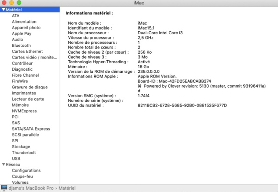
Task: Click the iMac window title
Action: coord(139,3)
